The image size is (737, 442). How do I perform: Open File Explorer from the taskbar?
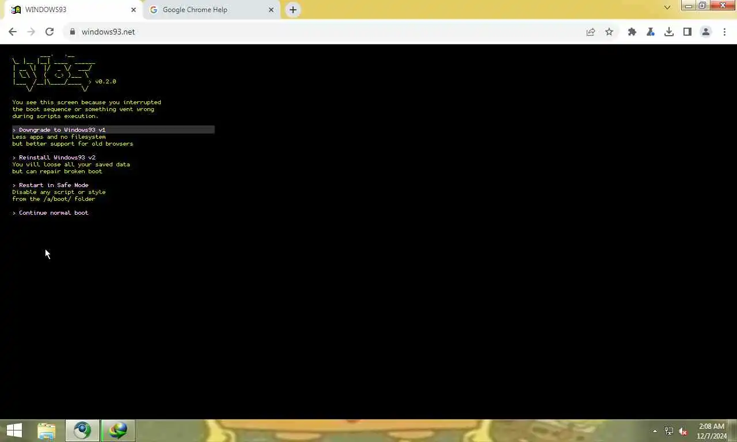[x=47, y=430]
